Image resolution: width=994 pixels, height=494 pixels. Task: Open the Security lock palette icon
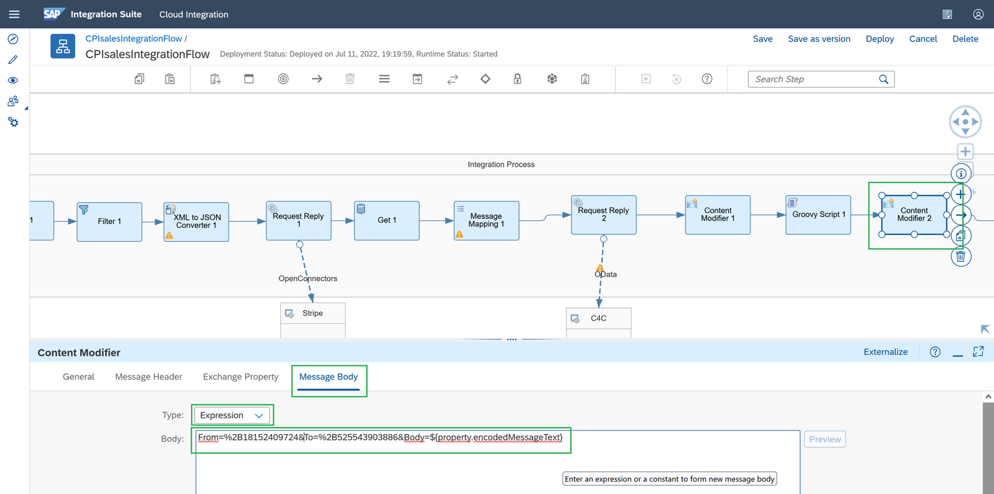click(518, 79)
